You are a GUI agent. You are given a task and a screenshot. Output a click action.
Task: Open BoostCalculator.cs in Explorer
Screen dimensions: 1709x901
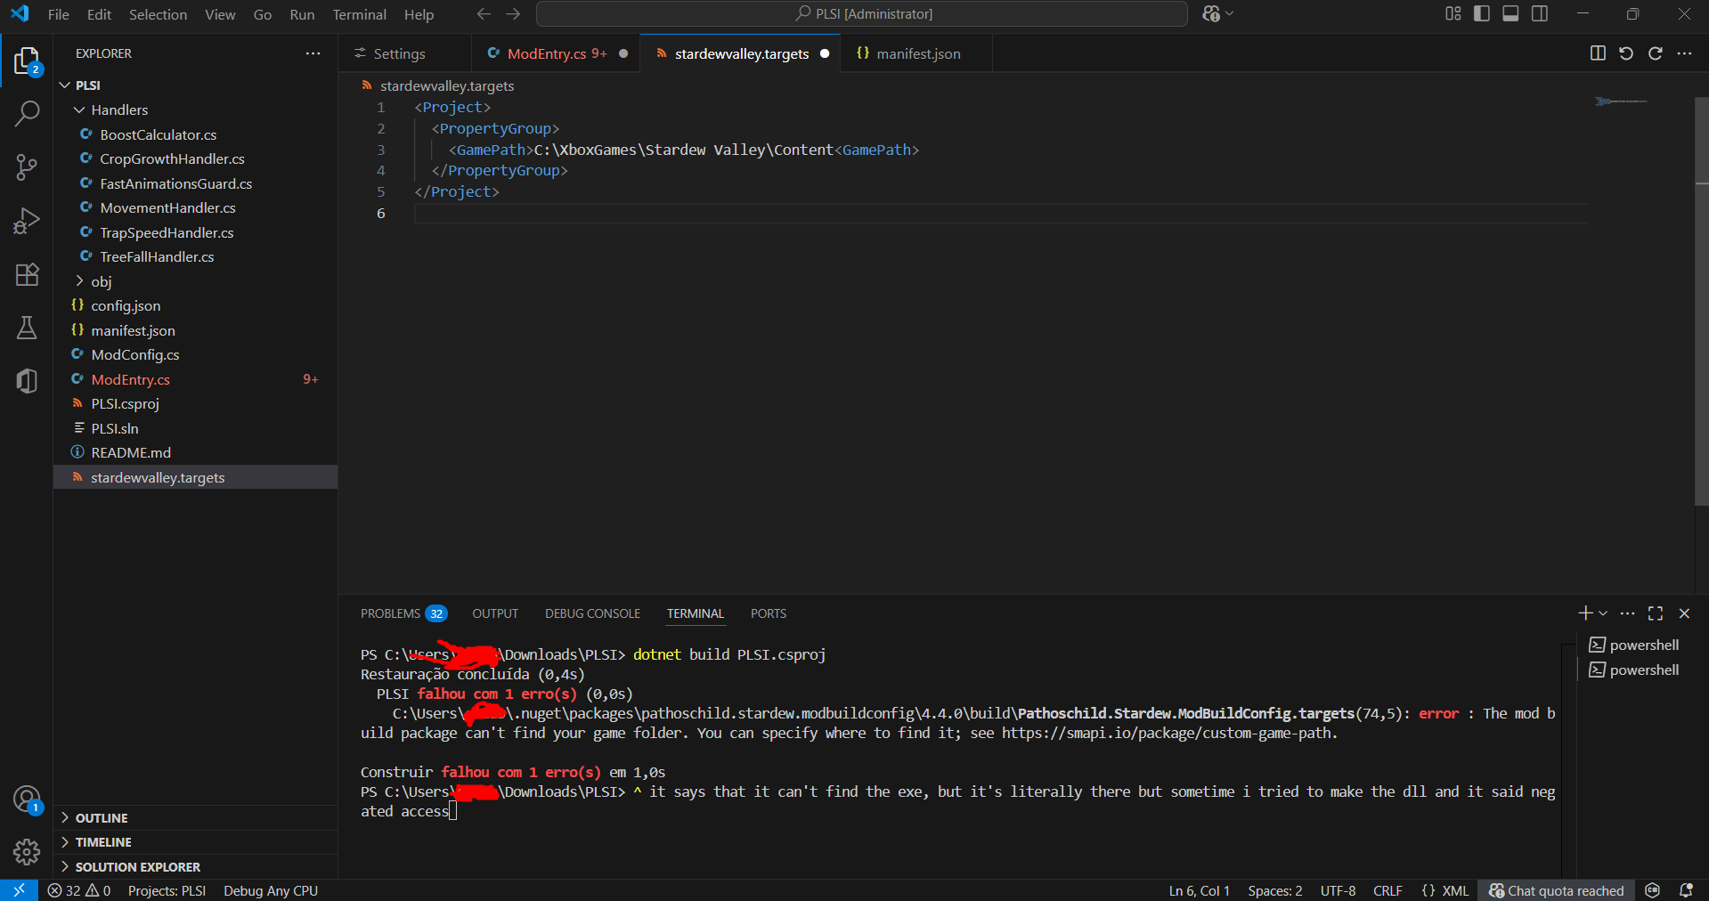(196, 134)
